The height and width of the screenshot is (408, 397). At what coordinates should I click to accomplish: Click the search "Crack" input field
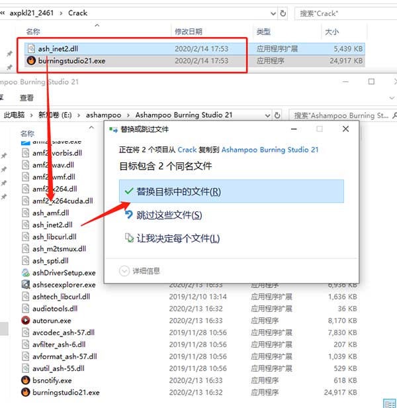[x=346, y=13]
